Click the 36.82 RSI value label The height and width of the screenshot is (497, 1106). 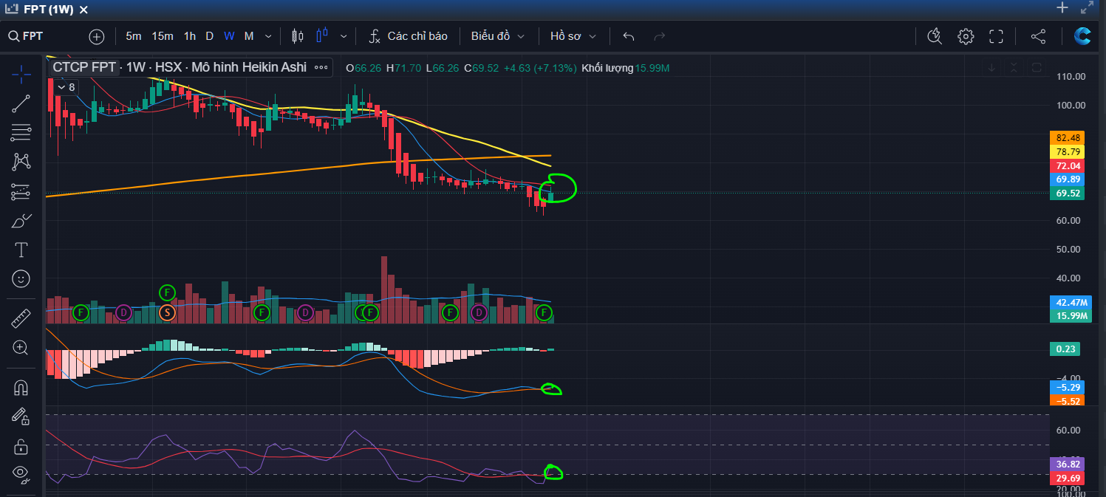point(1068,465)
